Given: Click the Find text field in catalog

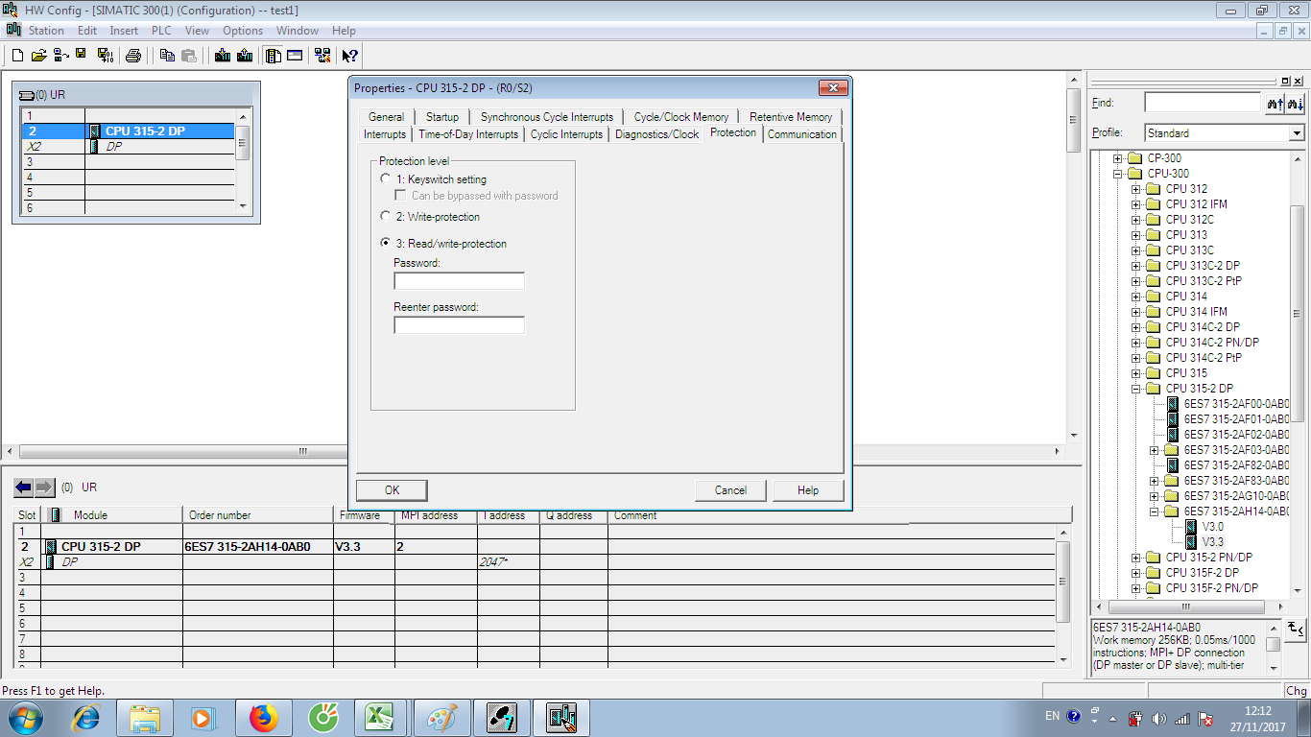Looking at the screenshot, I should coord(1203,103).
